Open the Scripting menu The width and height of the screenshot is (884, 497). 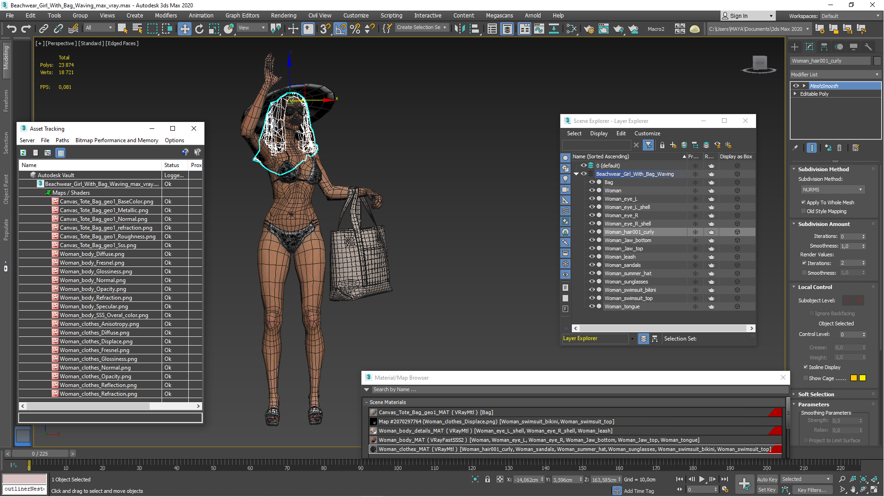[391, 16]
